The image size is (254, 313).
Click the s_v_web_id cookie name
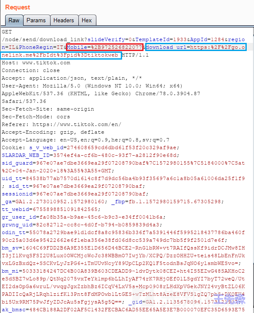[46, 148]
